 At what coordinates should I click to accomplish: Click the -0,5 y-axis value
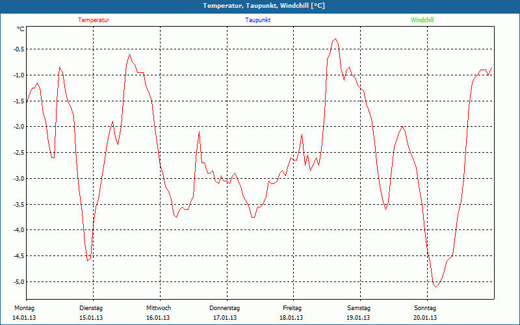click(19, 49)
